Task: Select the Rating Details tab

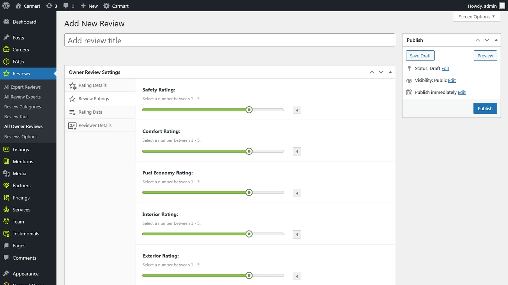Action: [x=100, y=85]
